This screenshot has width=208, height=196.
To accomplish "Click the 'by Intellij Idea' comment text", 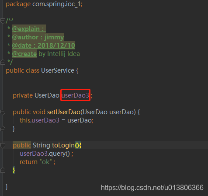I will pos(59,54).
